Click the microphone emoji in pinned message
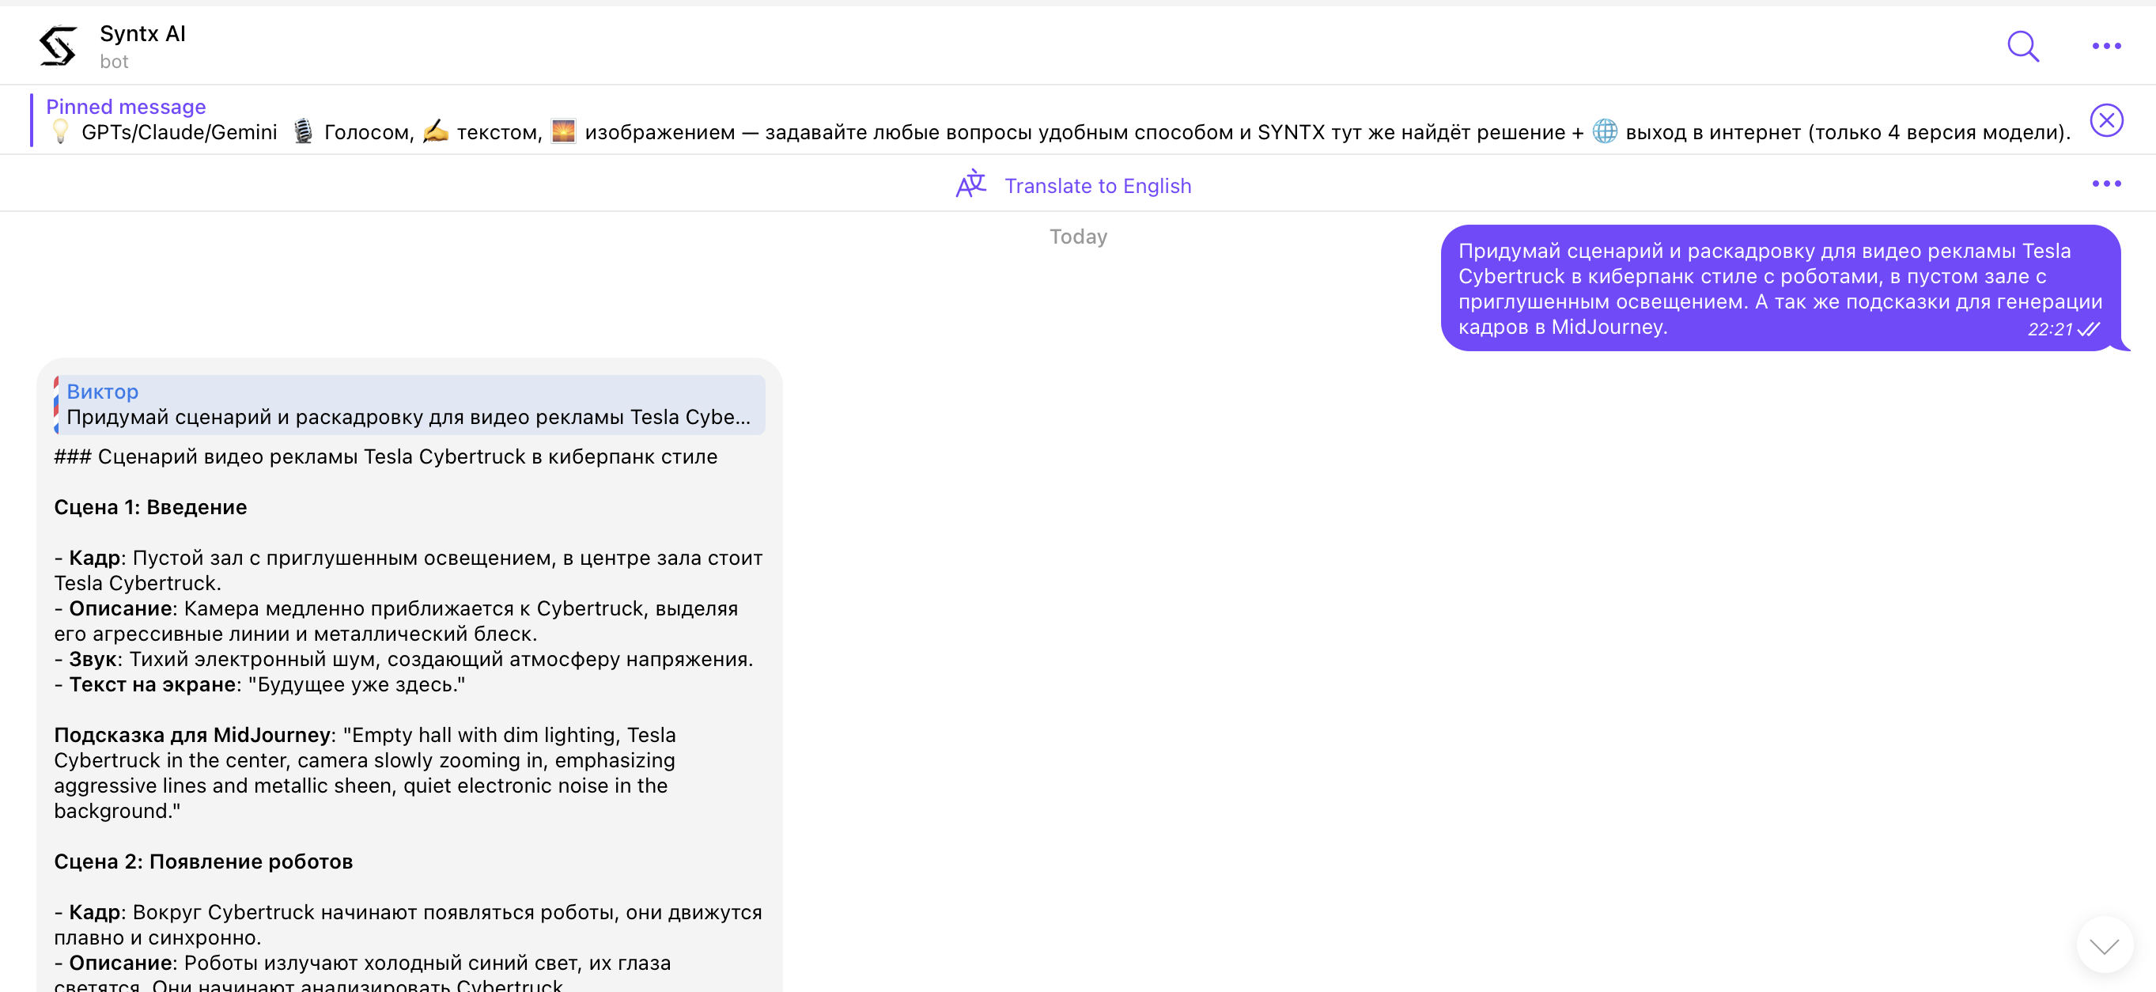The width and height of the screenshot is (2156, 992). 303,132
